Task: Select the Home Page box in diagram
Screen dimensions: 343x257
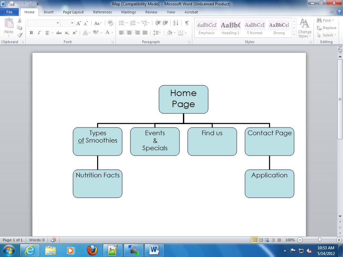Action: point(183,99)
